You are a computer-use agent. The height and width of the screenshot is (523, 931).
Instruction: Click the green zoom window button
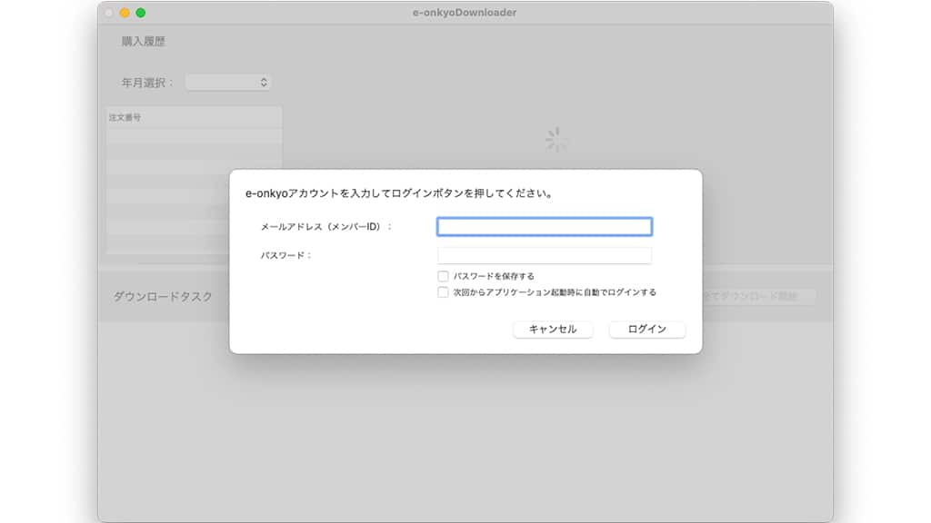(141, 13)
